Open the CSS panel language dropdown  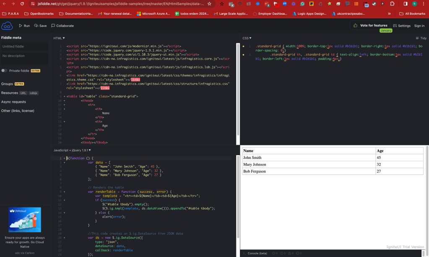247,38
